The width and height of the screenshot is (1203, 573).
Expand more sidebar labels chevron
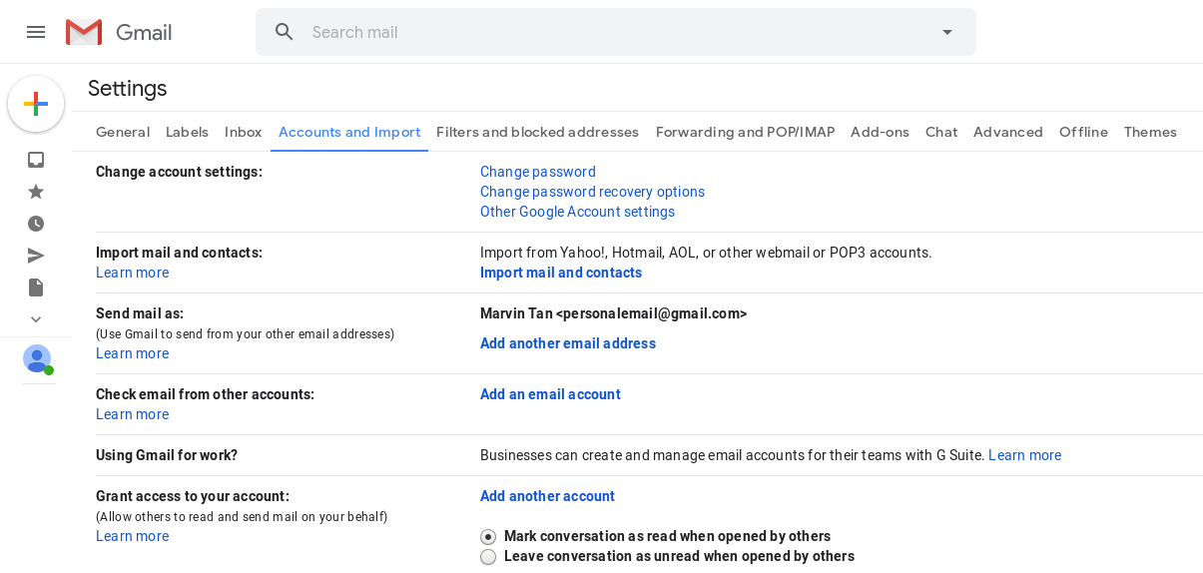point(36,319)
